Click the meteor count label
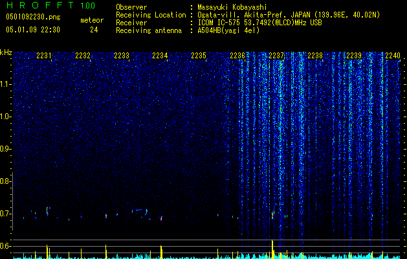This screenshot has width=407, height=259. click(x=92, y=20)
